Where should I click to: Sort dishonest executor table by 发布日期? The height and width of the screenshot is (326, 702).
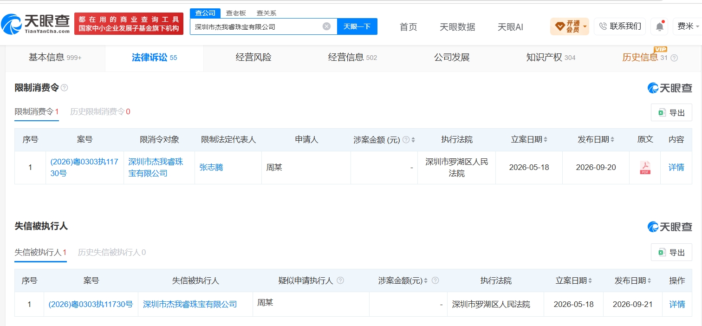pos(649,280)
